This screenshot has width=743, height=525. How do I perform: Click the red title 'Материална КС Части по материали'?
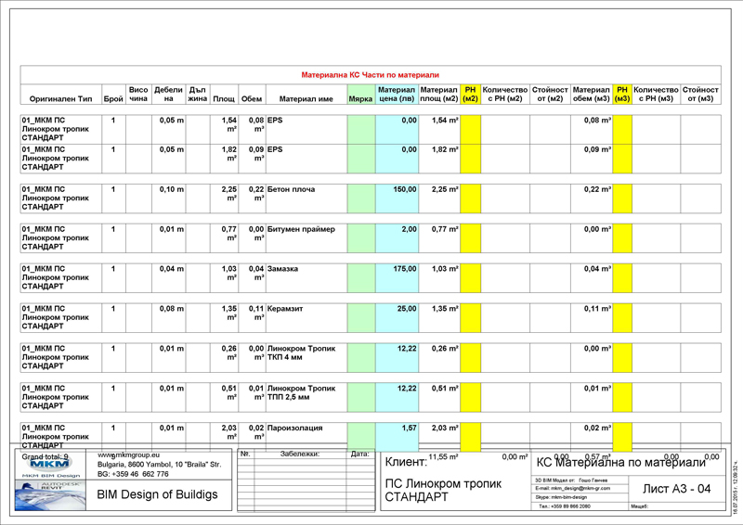(370, 75)
